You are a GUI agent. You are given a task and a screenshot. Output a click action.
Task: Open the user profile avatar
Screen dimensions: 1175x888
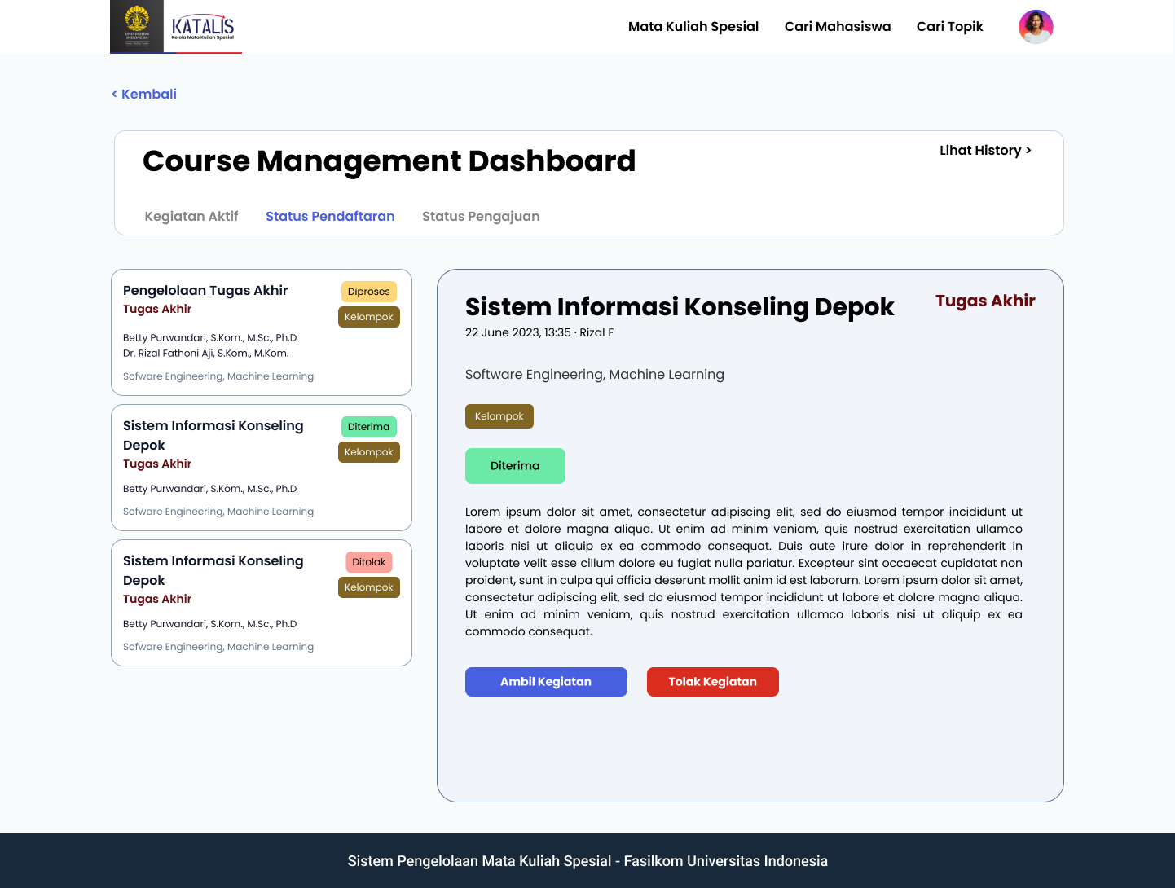pyautogui.click(x=1036, y=27)
